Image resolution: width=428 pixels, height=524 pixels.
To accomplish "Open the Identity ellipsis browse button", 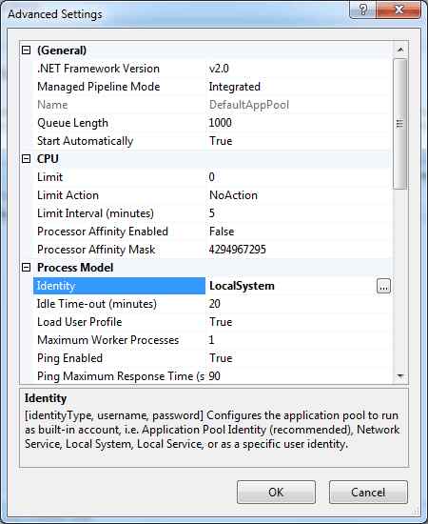I will (383, 287).
